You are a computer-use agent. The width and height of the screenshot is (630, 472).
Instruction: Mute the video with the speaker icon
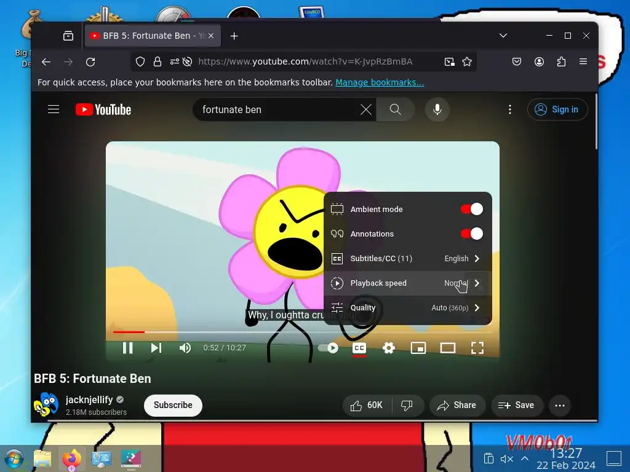(185, 348)
